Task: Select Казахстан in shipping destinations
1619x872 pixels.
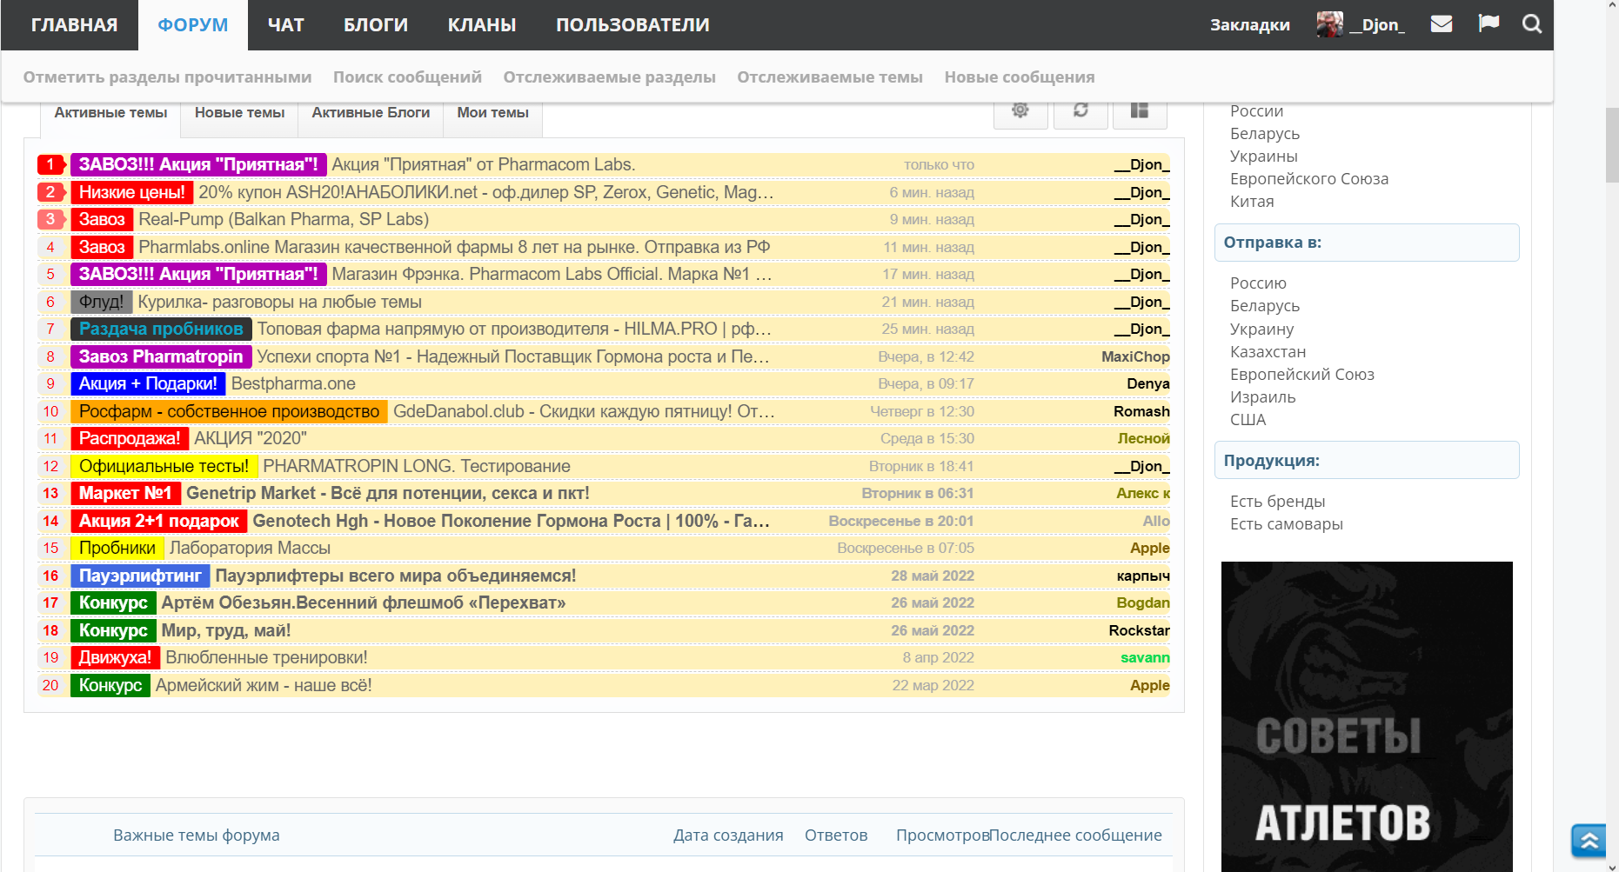Action: [1268, 352]
